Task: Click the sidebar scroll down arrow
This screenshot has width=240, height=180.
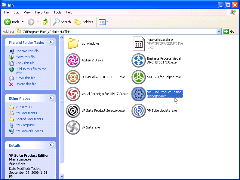Action: (62, 176)
